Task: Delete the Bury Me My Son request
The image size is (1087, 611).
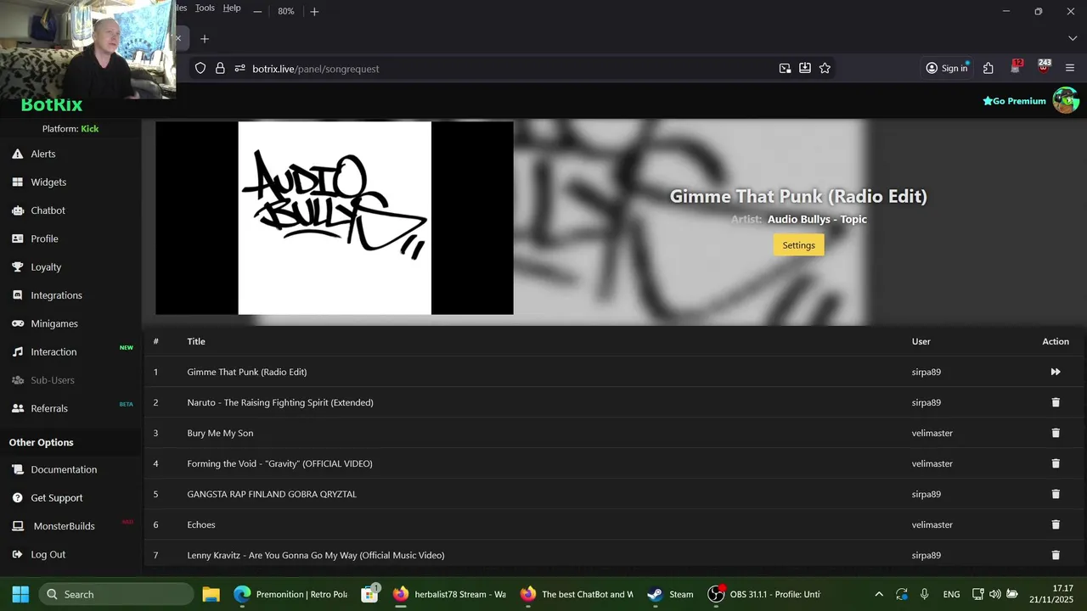Action: [1056, 433]
